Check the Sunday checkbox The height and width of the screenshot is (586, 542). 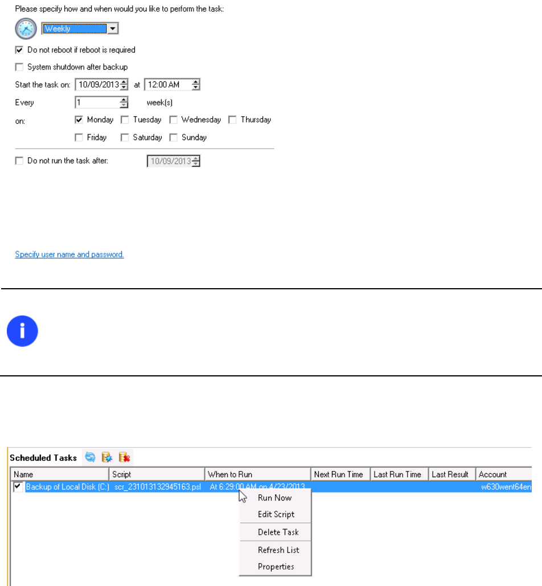click(173, 138)
